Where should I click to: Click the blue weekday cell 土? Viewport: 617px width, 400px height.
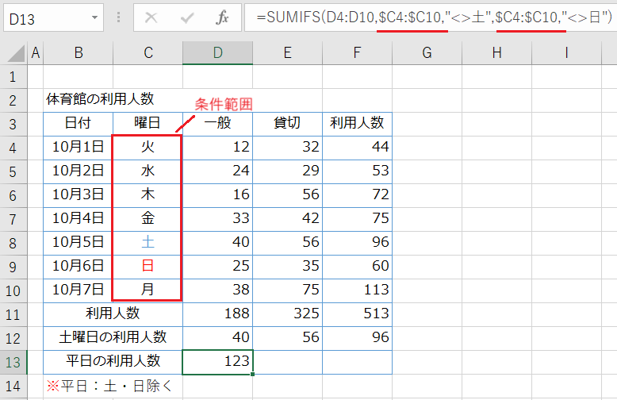coord(148,243)
